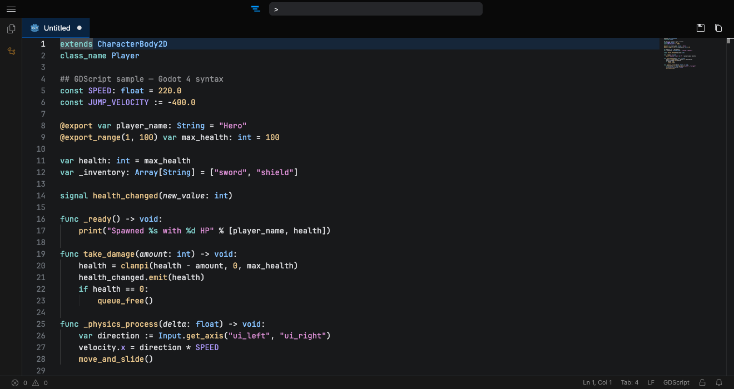Change indentation via Tab: 4
This screenshot has height=389, width=734.
[x=629, y=382]
